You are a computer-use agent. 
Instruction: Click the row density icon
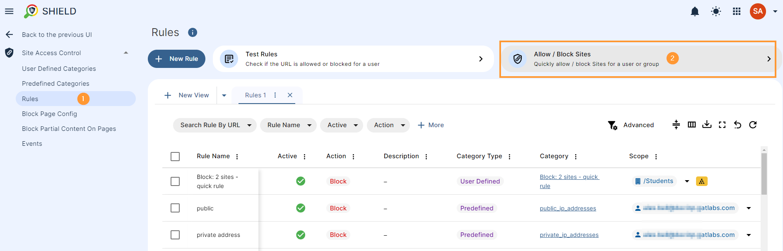pos(676,125)
